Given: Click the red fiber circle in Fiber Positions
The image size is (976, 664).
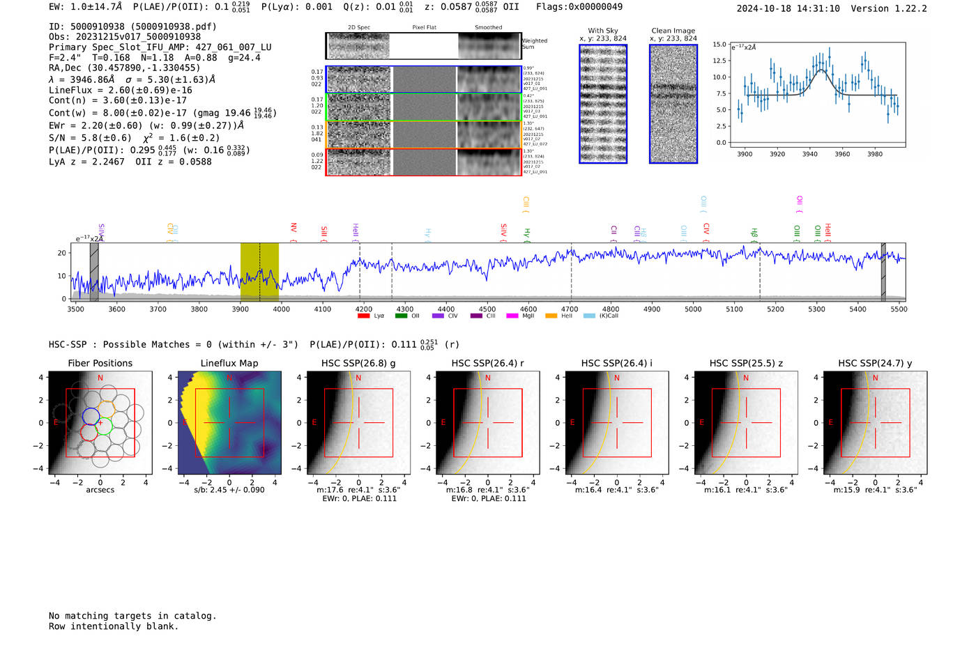Looking at the screenshot, I should pos(89,433).
